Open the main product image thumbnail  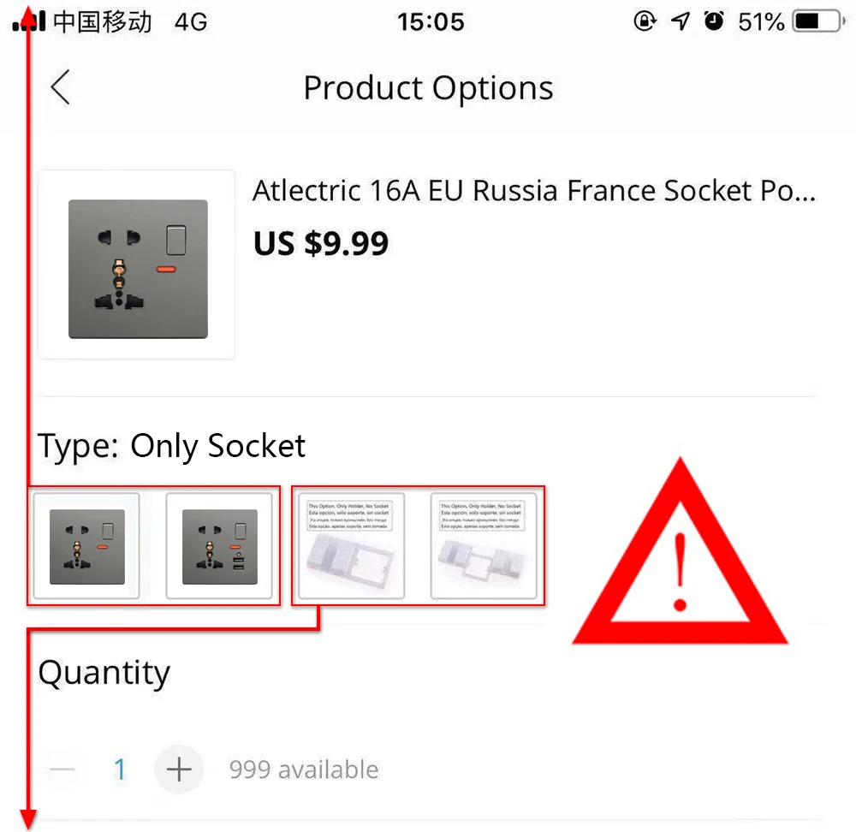pyautogui.click(x=137, y=264)
